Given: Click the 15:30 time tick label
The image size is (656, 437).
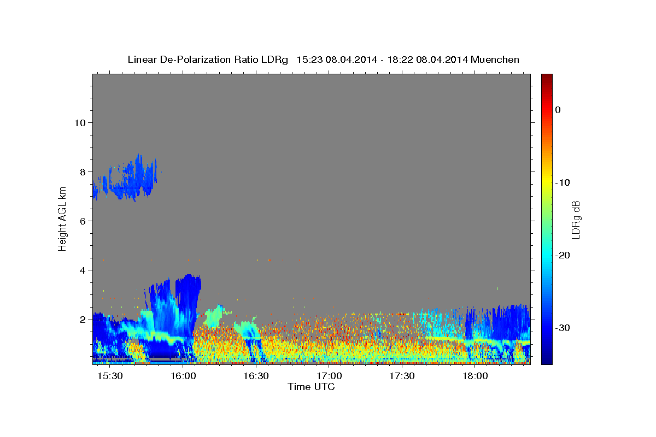Looking at the screenshot, I should [110, 376].
